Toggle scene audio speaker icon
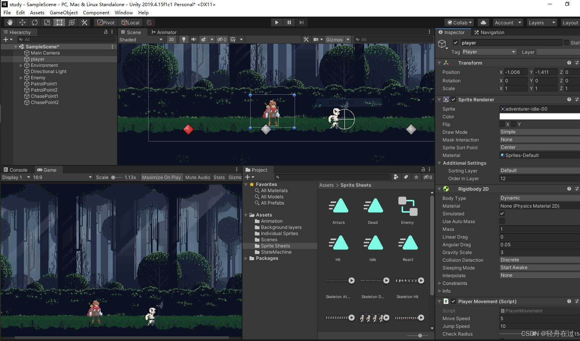 (x=193, y=39)
